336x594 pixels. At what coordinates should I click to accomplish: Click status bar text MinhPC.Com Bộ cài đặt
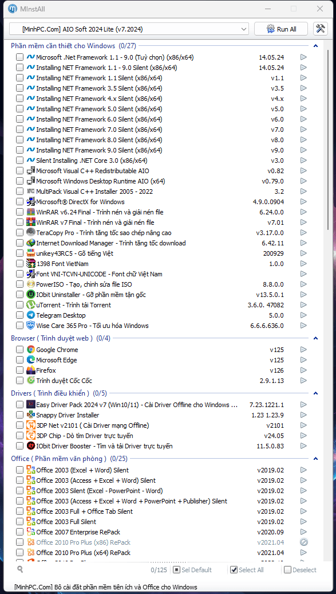[x=105, y=587]
